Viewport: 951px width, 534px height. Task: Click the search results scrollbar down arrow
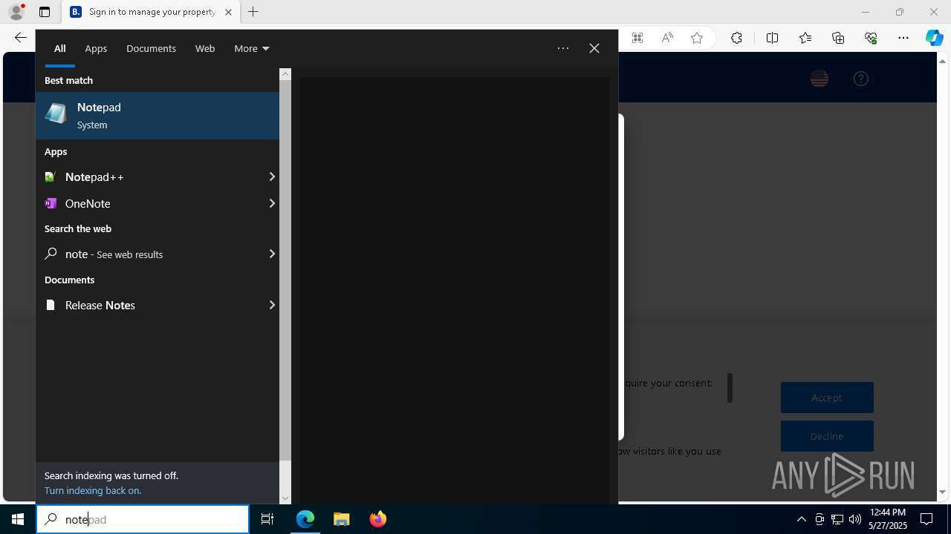coord(285,498)
